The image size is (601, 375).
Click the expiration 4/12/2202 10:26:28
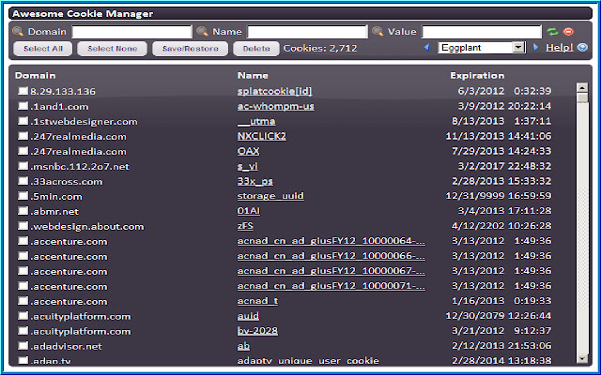tap(501, 226)
